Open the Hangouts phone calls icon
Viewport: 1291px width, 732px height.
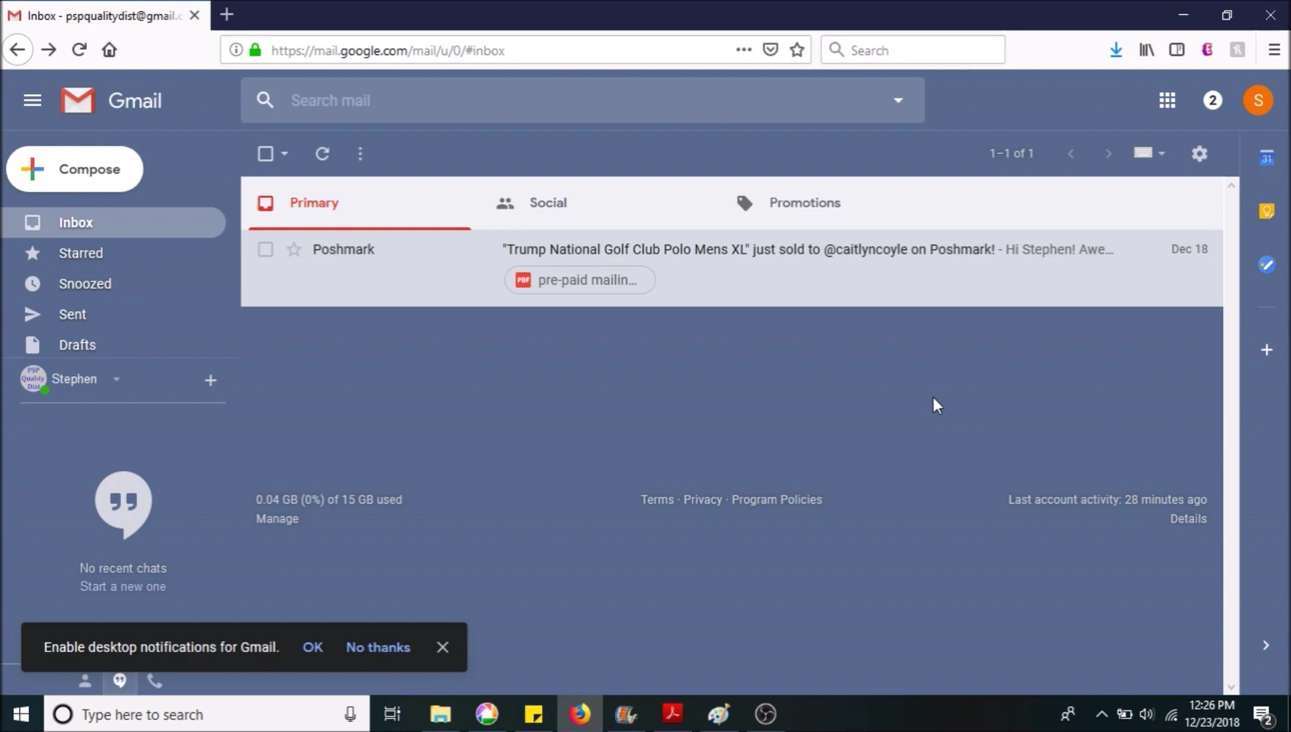(155, 681)
